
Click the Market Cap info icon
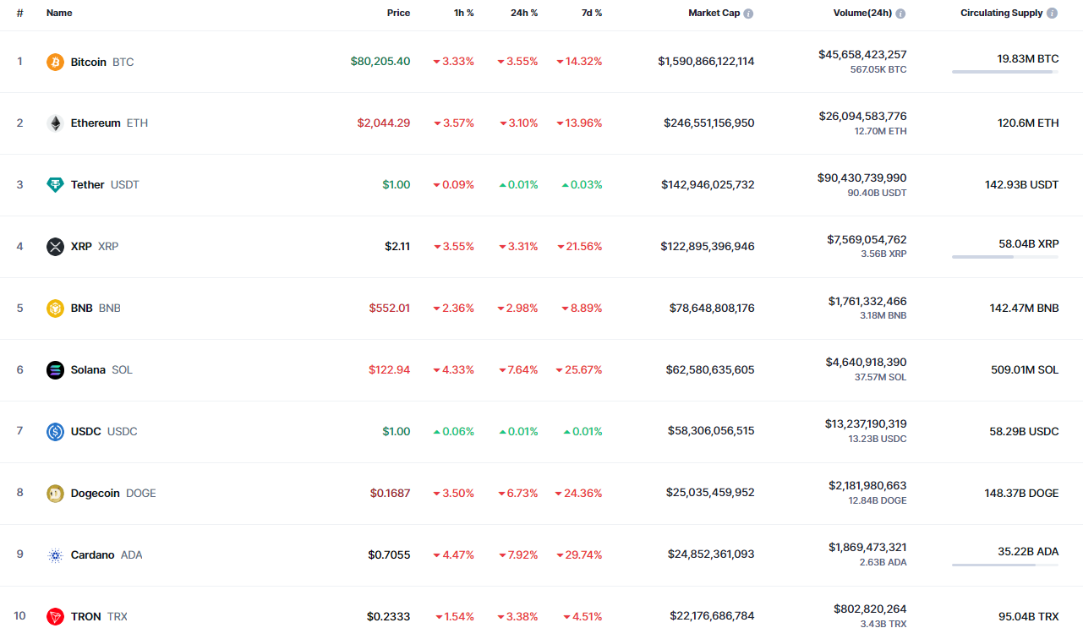point(748,14)
